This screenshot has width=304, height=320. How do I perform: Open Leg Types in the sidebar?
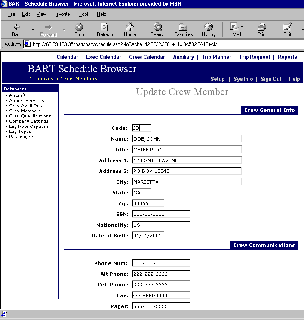(x=20, y=132)
